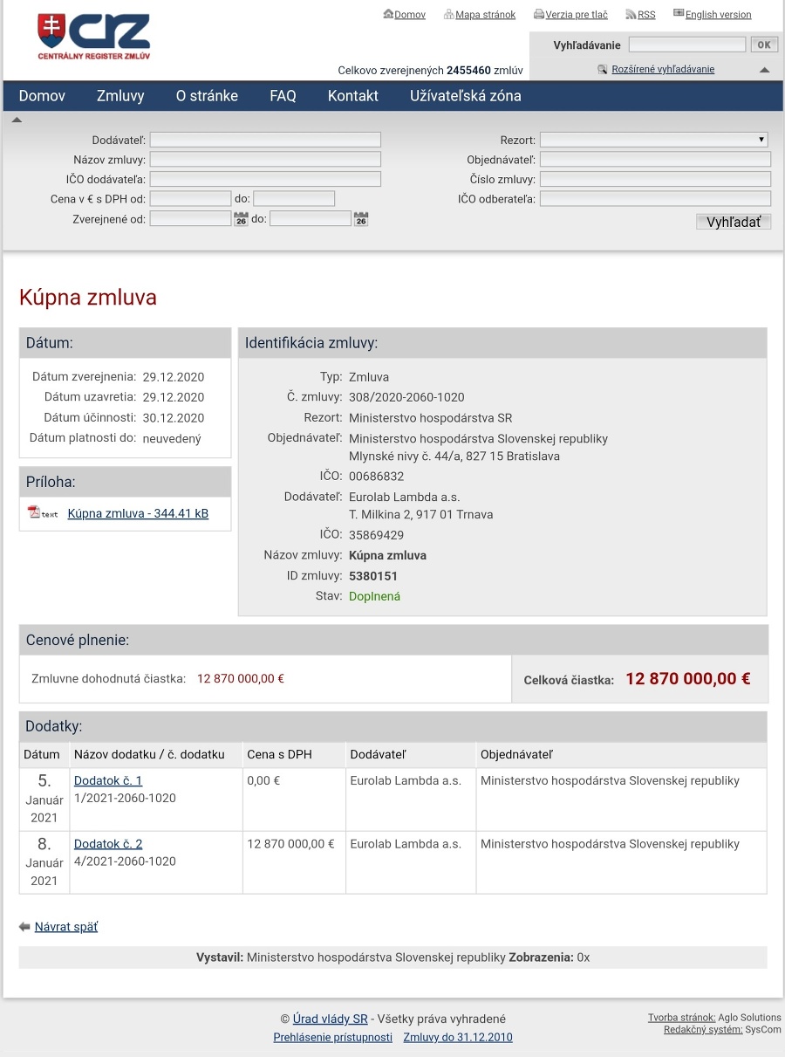Open Dodatok č. 2 link

pos(108,844)
